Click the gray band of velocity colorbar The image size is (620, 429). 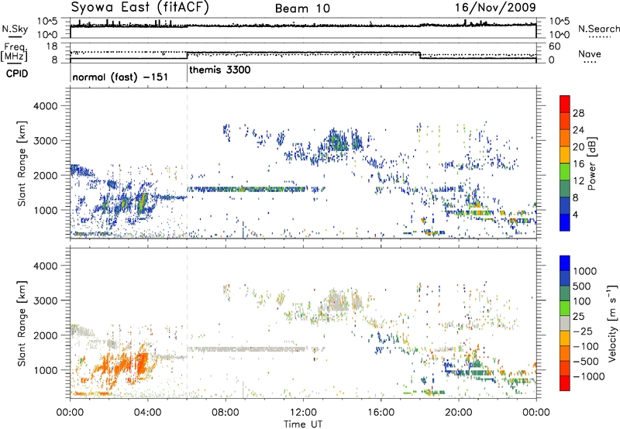565,324
